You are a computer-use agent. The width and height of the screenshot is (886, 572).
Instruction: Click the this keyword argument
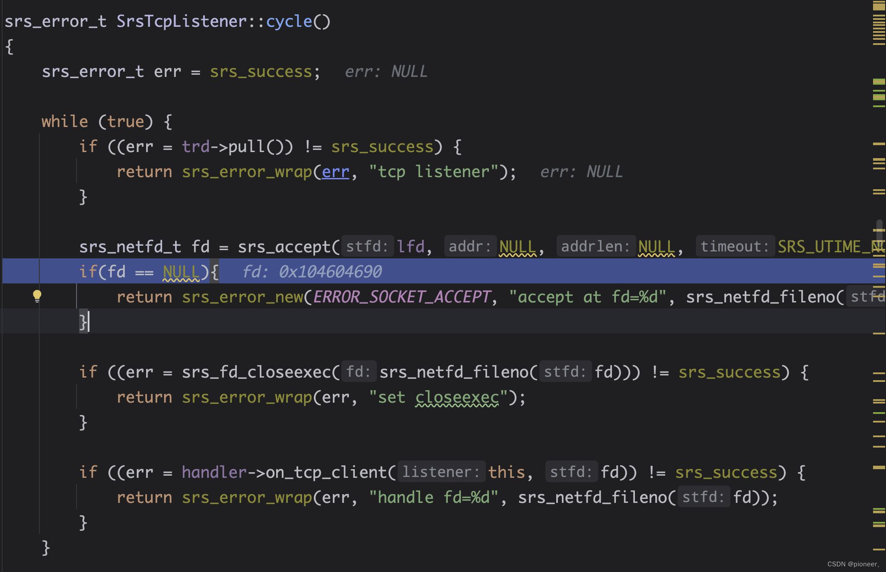point(507,473)
